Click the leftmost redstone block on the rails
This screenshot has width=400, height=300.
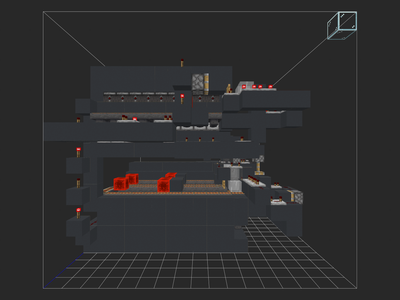(x=121, y=184)
